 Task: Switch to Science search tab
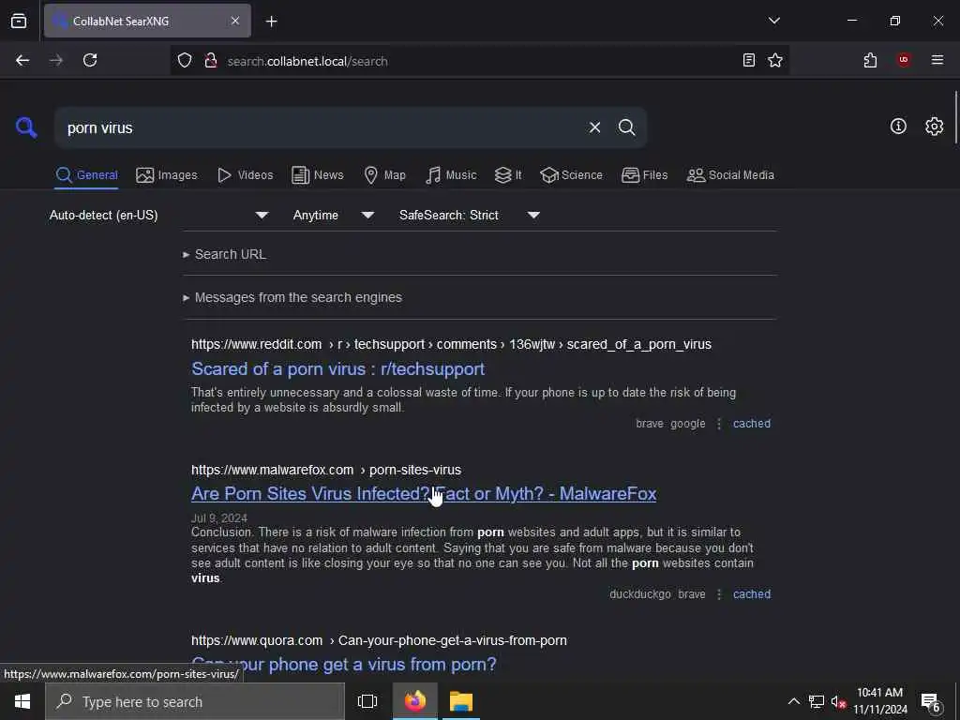point(571,175)
